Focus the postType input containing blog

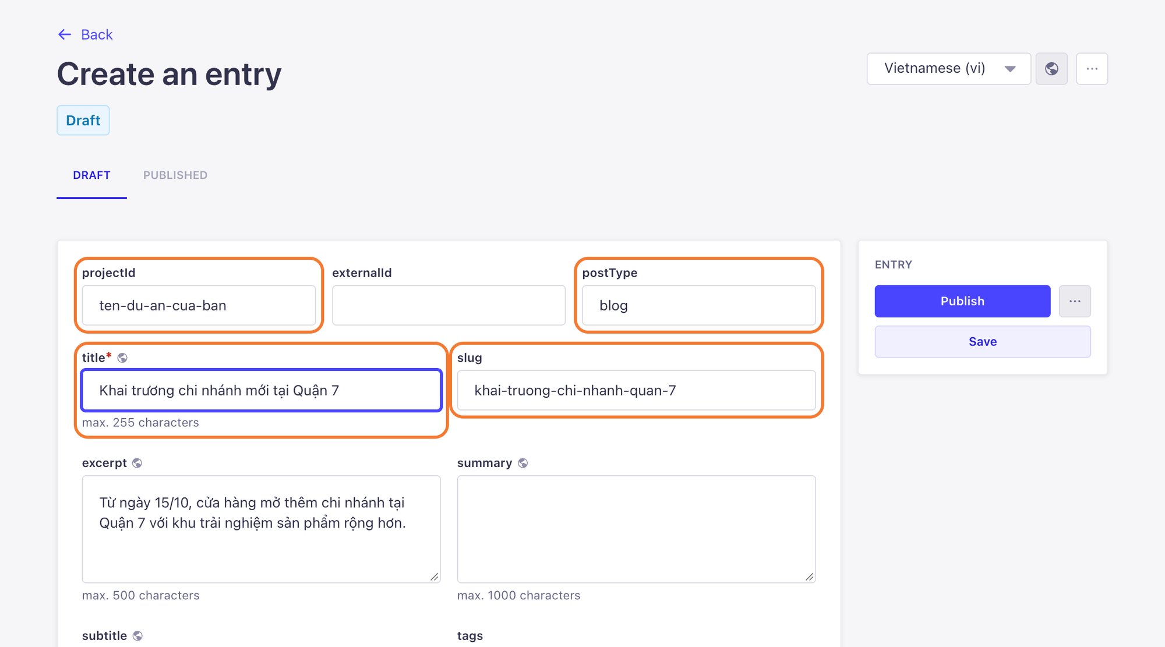point(698,305)
